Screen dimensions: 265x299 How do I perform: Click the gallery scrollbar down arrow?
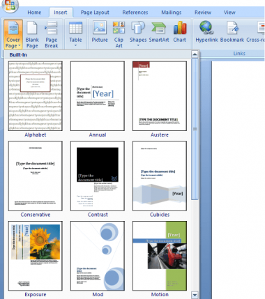[195, 295]
